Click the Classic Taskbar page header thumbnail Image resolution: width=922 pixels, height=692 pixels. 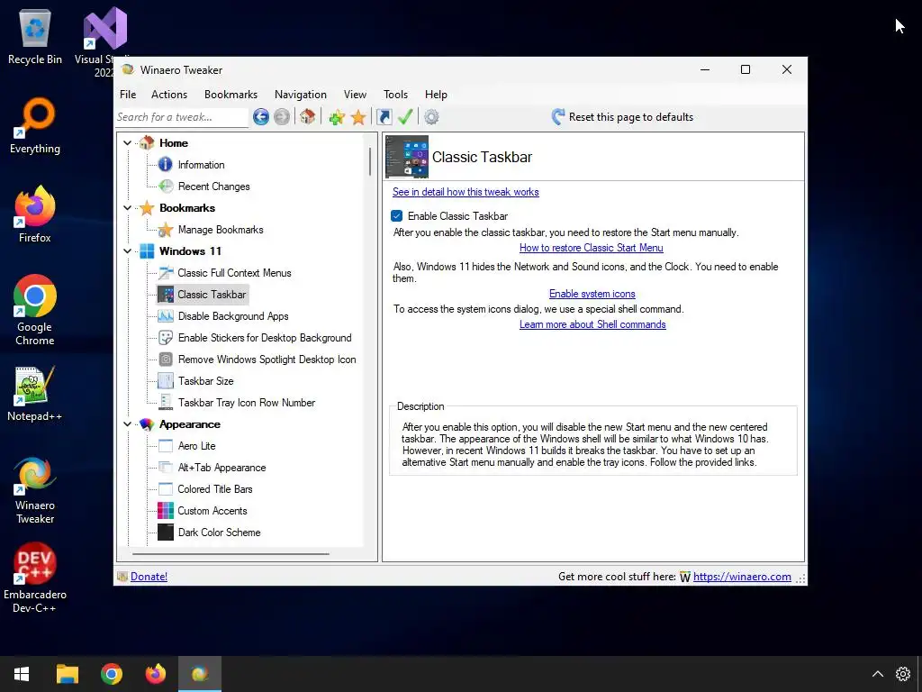[x=407, y=157]
